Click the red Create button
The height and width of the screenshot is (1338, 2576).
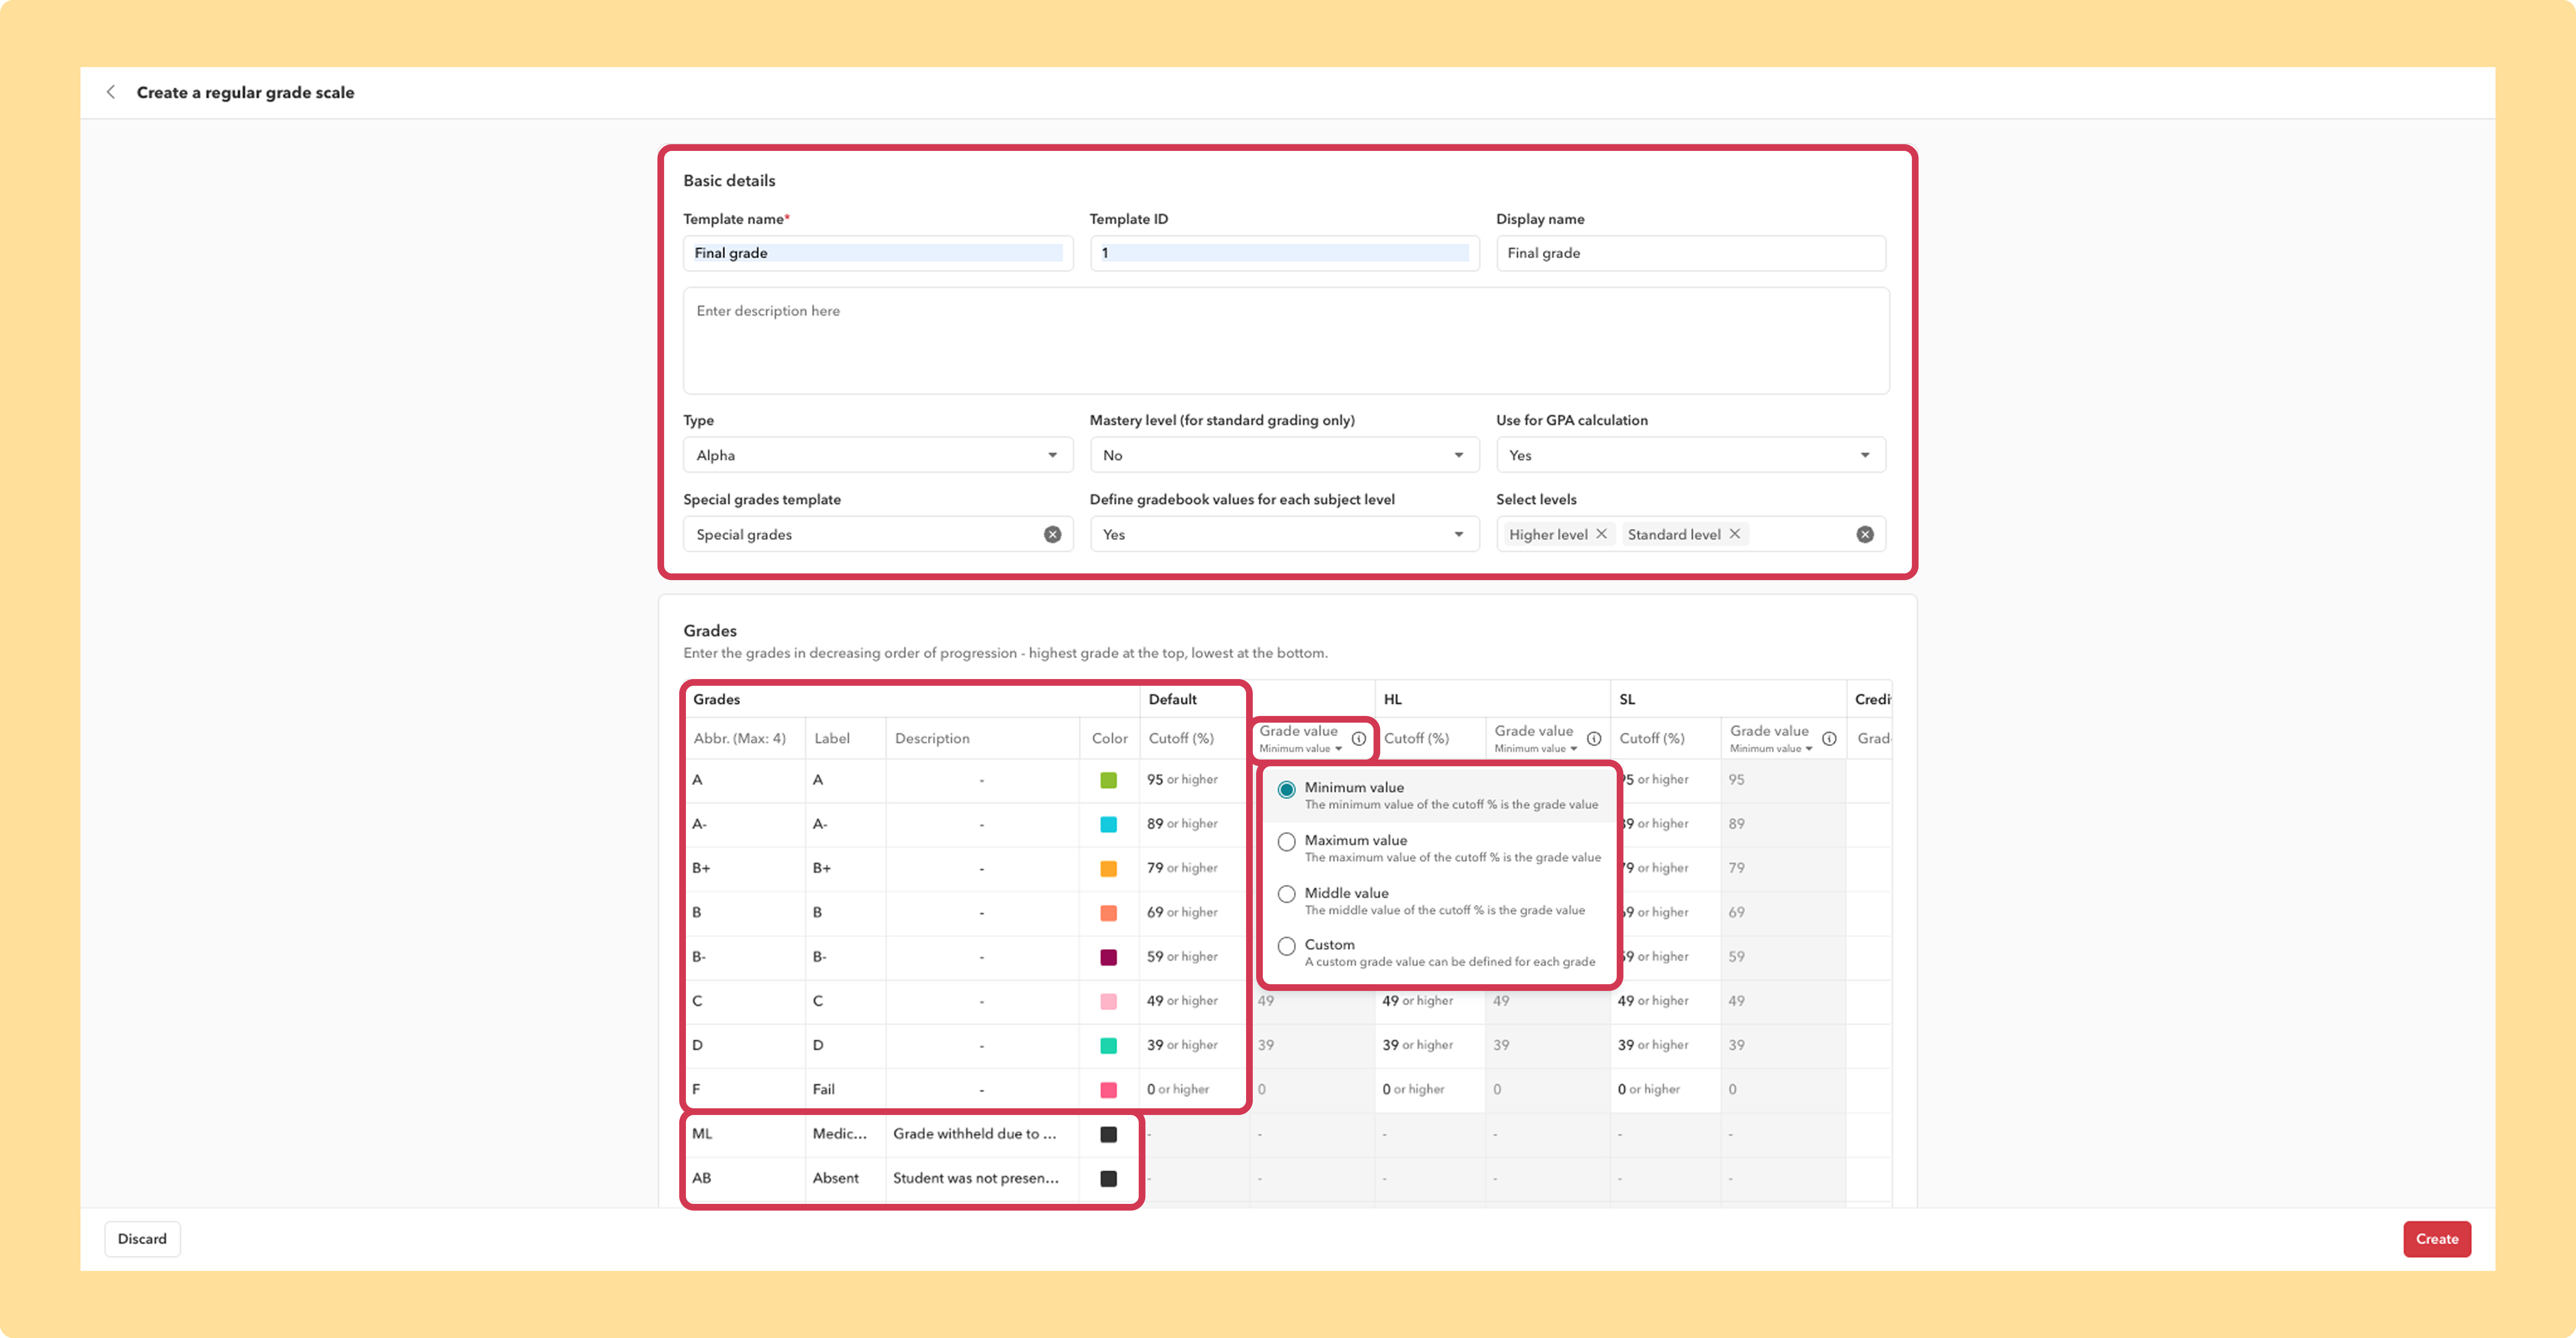point(2437,1239)
